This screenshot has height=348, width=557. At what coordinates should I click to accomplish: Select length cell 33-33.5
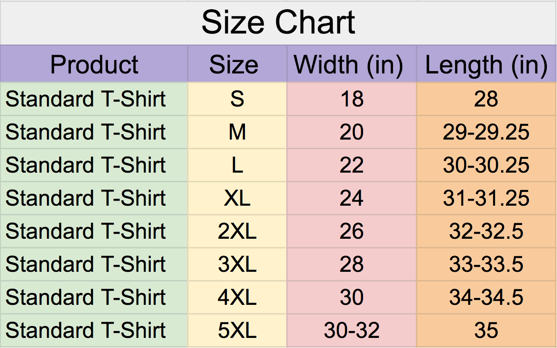point(486,264)
